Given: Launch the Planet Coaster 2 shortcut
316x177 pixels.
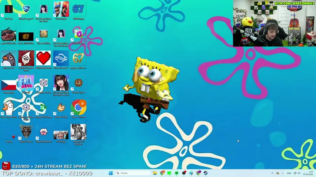Looking at the screenshot, I should click(x=61, y=60).
